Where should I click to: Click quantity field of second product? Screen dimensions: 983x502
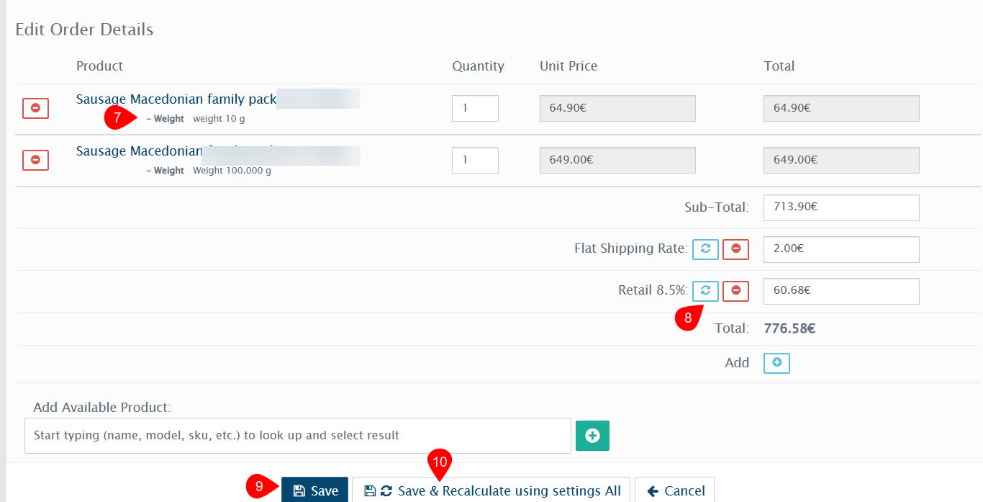pyautogui.click(x=475, y=160)
